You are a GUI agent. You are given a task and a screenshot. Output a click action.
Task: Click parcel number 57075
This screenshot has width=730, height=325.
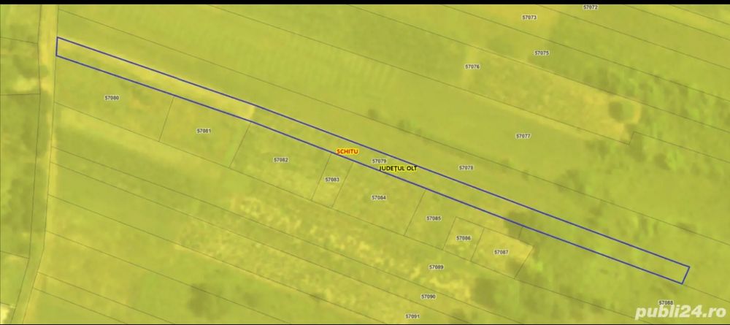542,53
